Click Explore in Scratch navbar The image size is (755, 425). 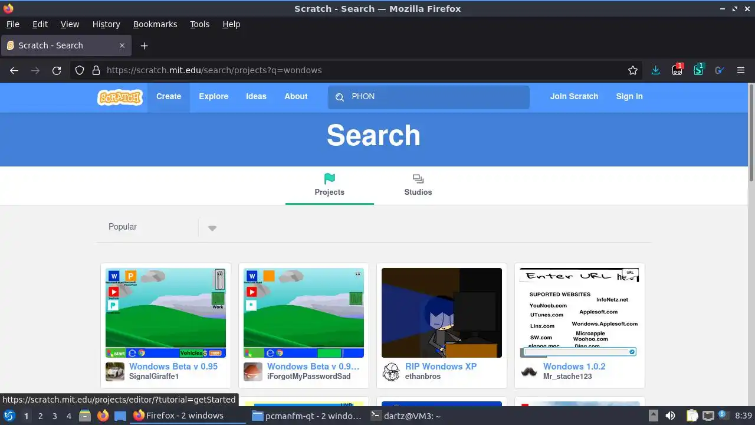(214, 97)
